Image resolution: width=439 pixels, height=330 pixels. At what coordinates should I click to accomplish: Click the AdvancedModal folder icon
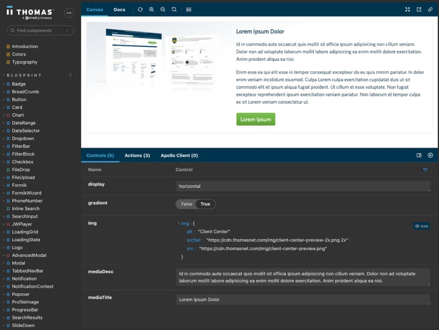(x=8, y=256)
